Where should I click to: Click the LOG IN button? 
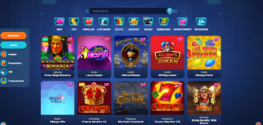coord(14,45)
